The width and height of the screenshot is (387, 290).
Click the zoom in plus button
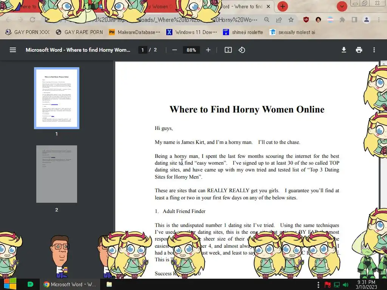[208, 50]
